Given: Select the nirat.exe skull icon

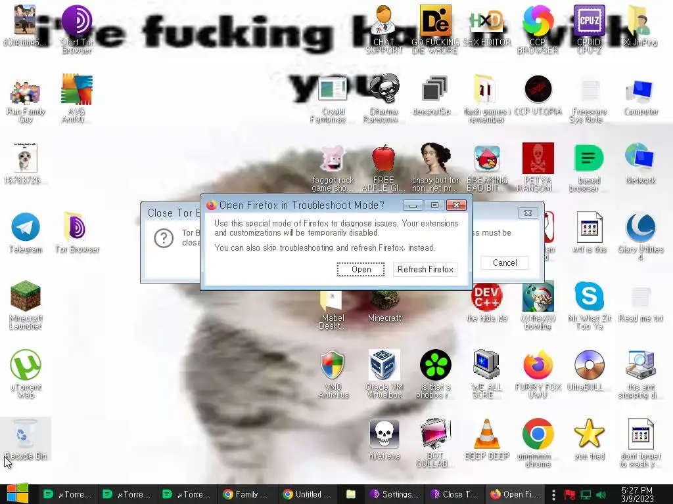Looking at the screenshot, I should click(x=384, y=439).
